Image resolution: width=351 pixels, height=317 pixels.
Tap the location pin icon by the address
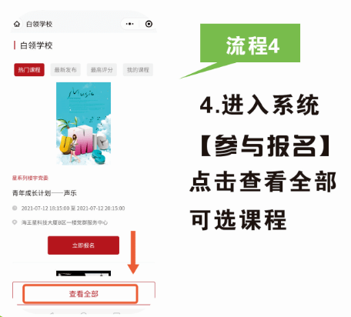pyautogui.click(x=15, y=222)
